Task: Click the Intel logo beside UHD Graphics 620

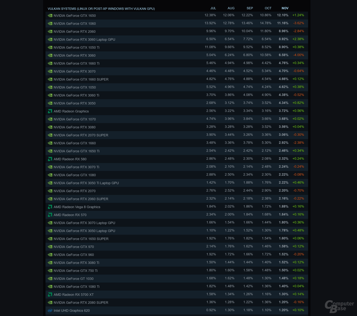Action: pyautogui.click(x=50, y=310)
